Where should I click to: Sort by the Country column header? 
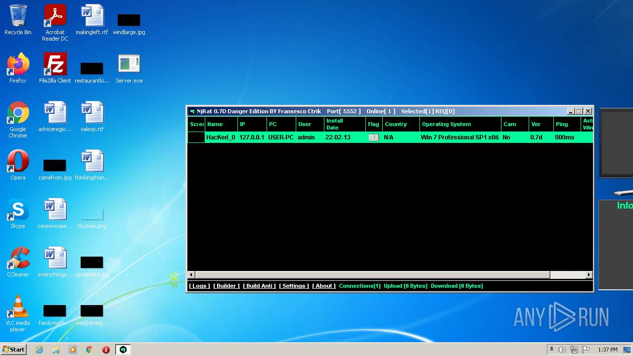pos(401,124)
